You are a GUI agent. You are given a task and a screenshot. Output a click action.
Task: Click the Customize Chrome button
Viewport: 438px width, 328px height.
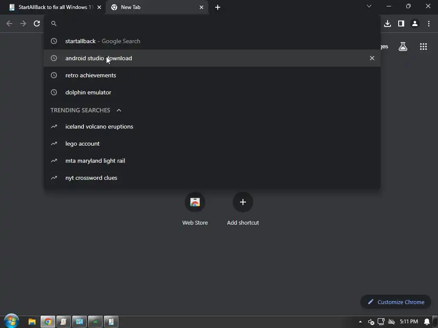click(396, 302)
